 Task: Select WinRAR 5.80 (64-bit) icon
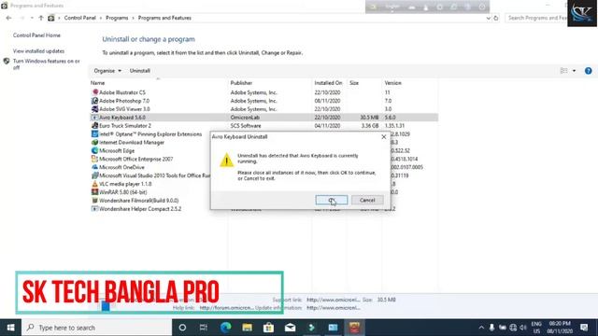click(95, 192)
